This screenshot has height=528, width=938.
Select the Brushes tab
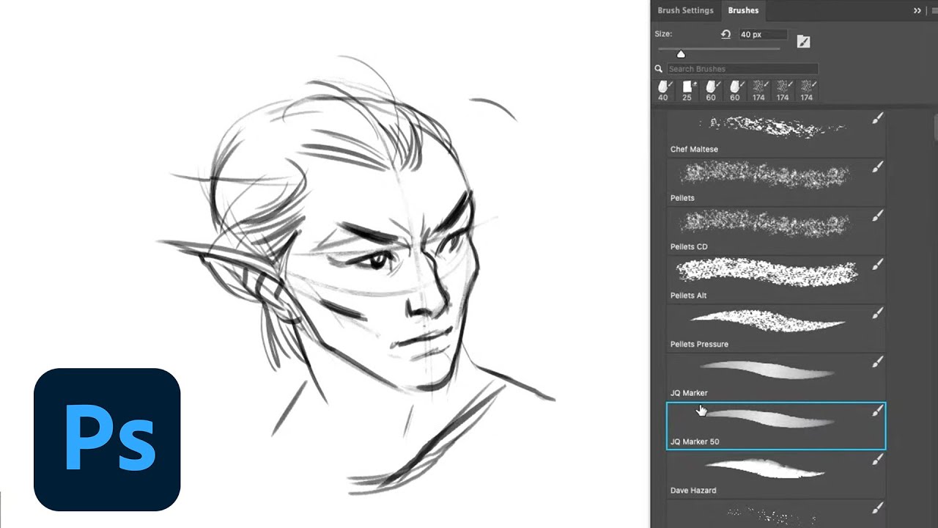pyautogui.click(x=743, y=10)
